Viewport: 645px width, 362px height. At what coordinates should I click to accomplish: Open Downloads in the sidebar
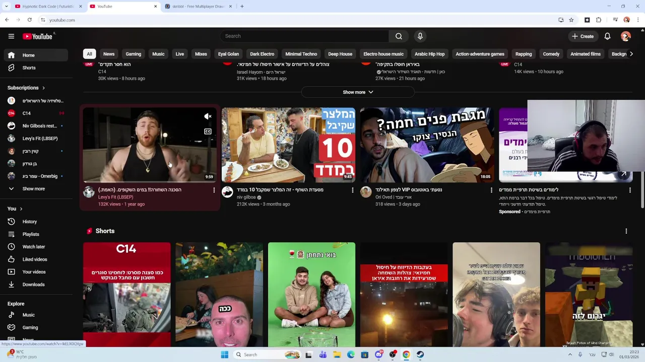tap(35, 285)
